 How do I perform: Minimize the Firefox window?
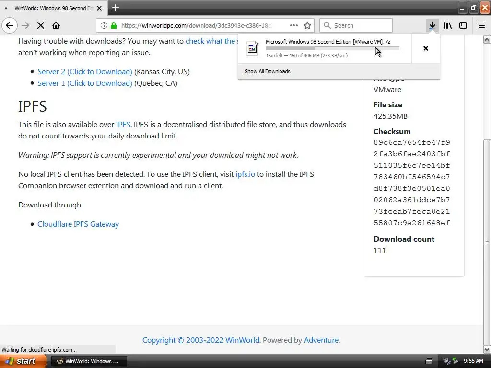click(462, 8)
